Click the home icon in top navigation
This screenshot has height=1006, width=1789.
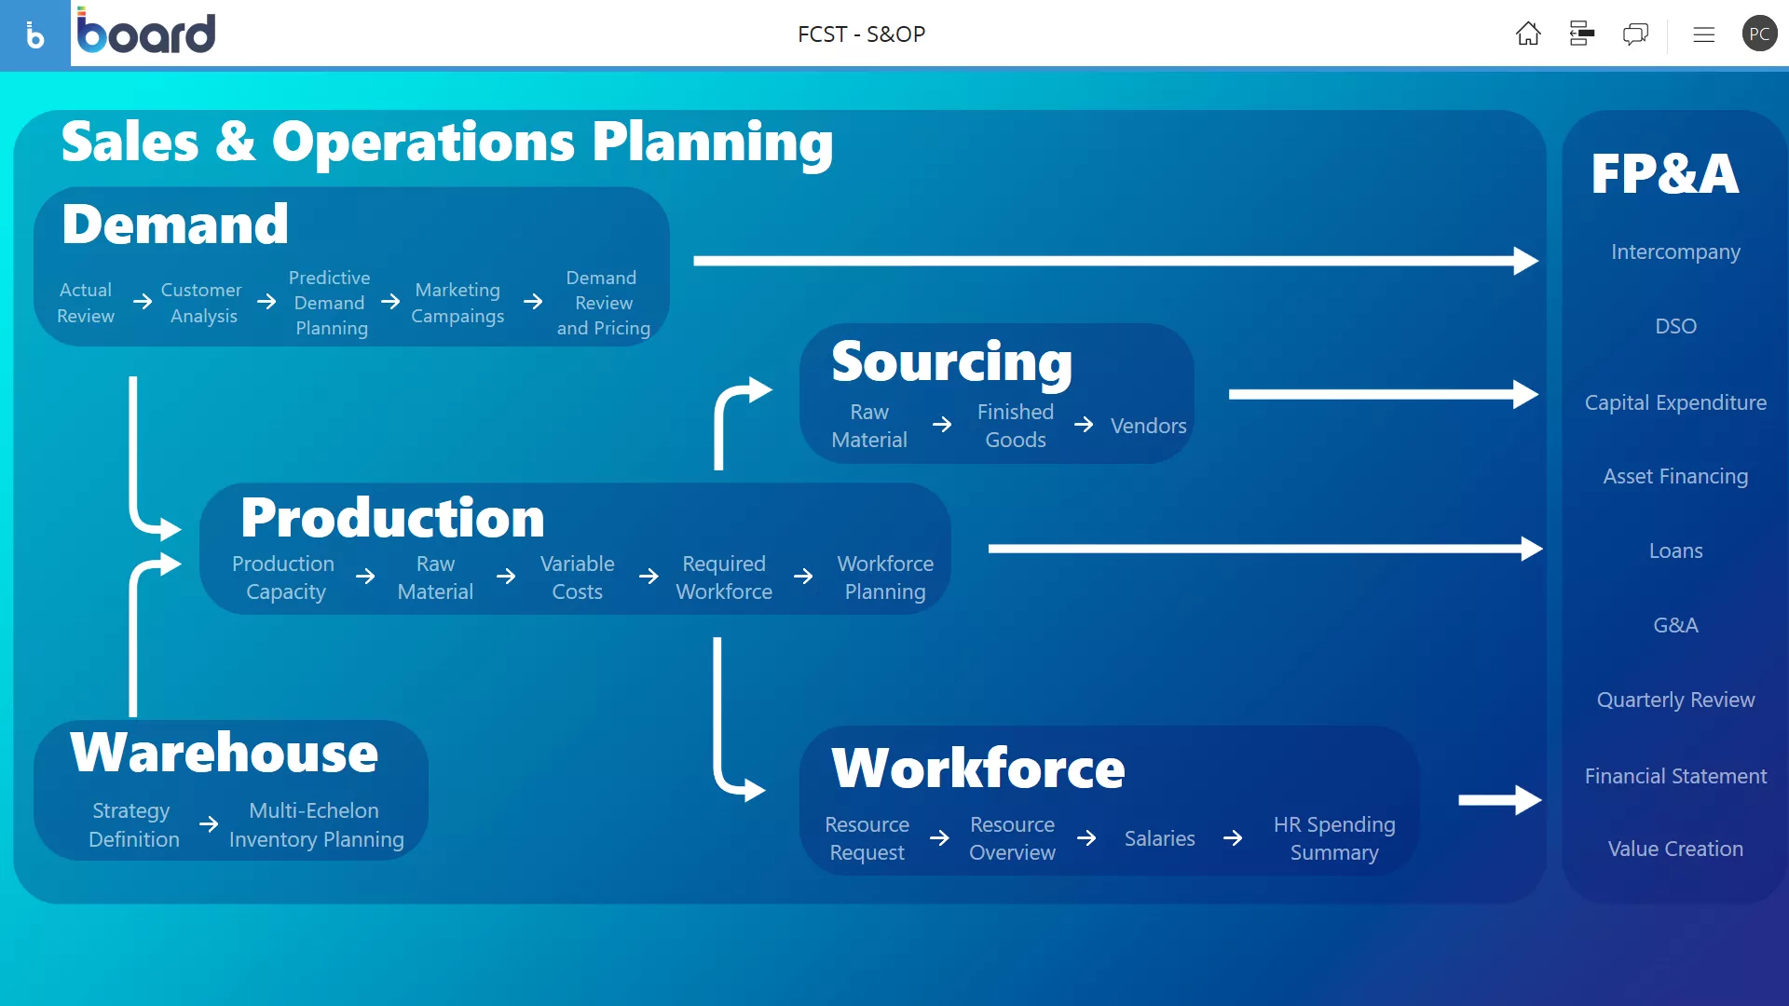click(1528, 34)
